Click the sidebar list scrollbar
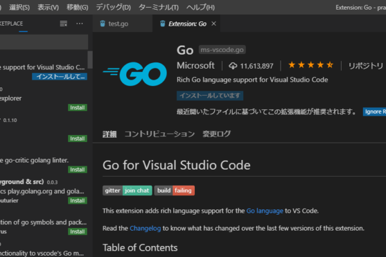386x257 pixels. (x=90, y=60)
